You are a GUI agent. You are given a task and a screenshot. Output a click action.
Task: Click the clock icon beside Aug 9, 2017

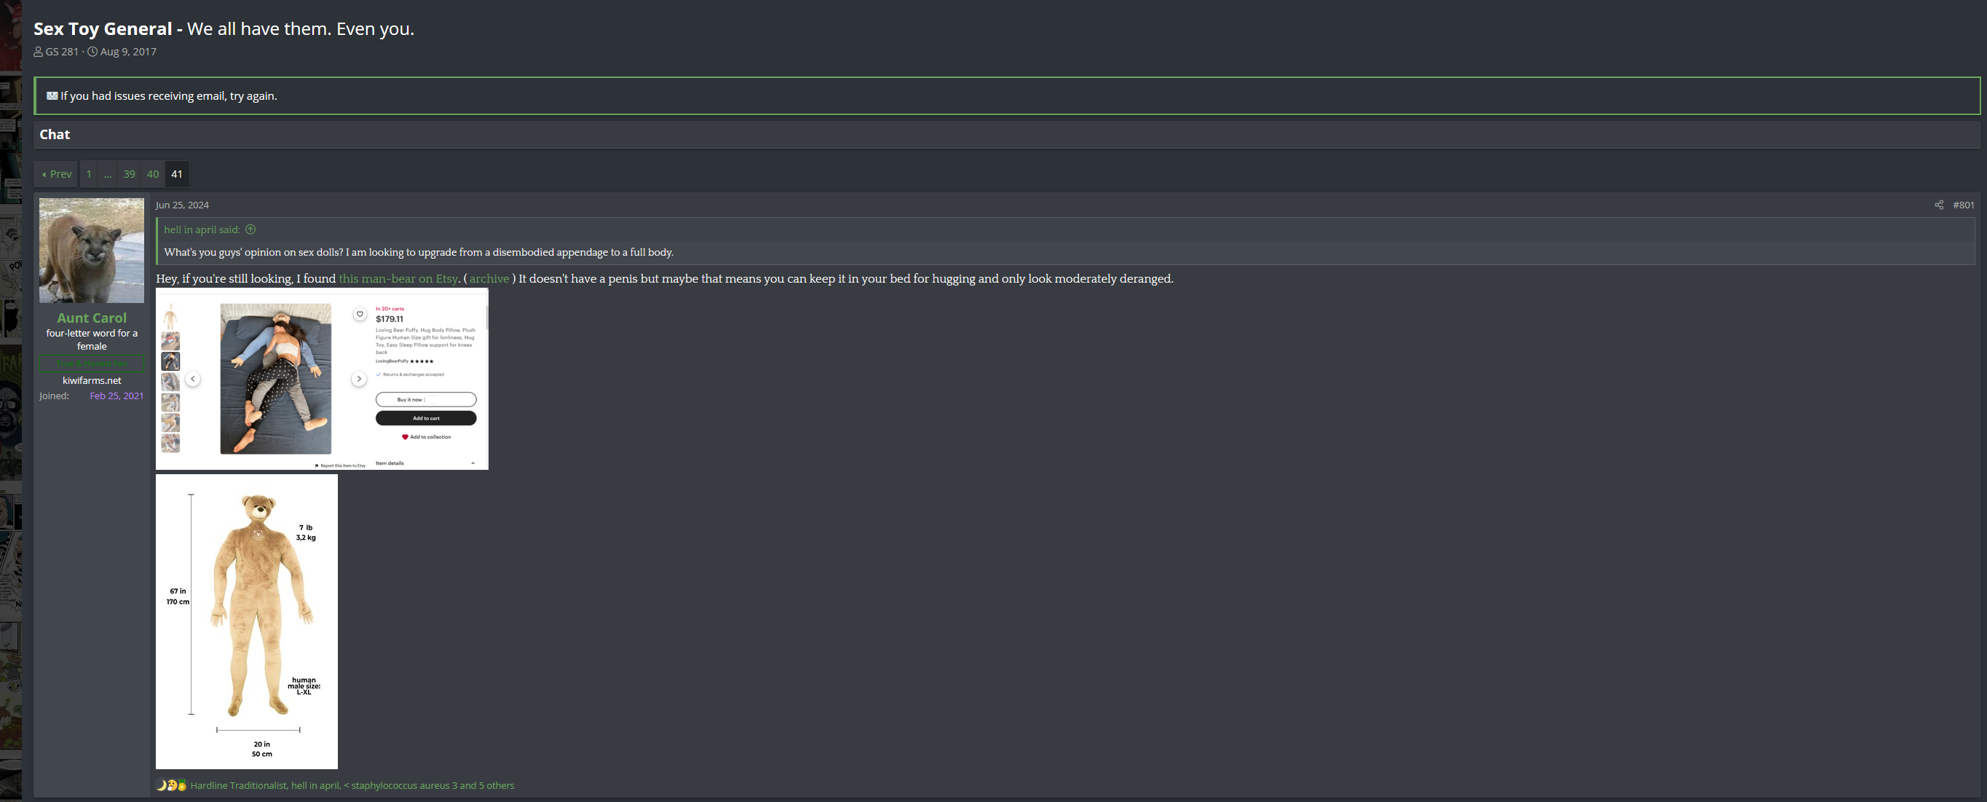click(x=92, y=52)
